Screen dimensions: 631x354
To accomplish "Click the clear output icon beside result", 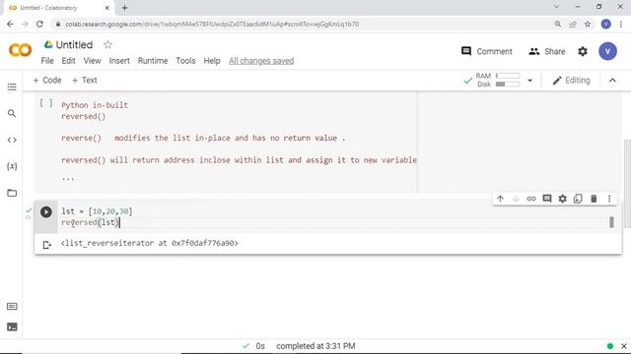I will tap(46, 245).
